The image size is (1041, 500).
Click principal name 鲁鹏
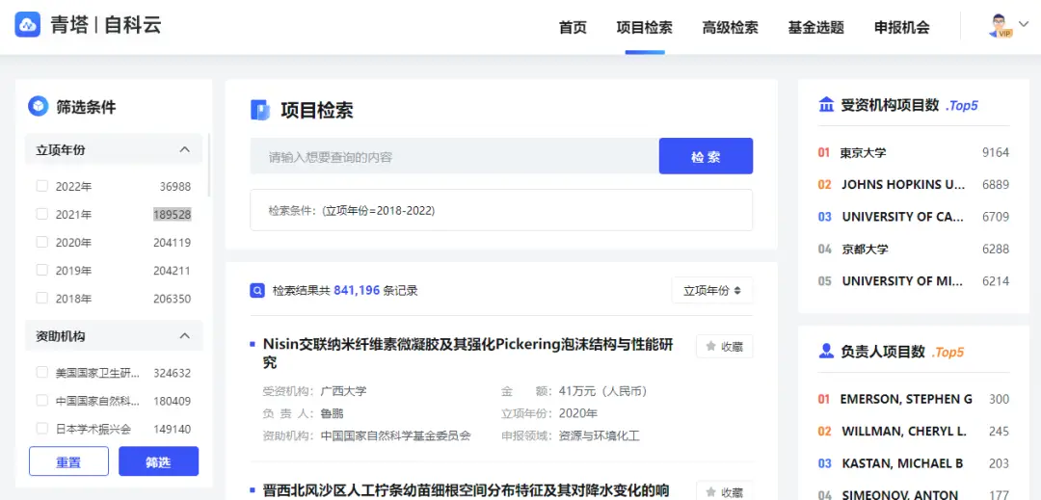pos(332,414)
